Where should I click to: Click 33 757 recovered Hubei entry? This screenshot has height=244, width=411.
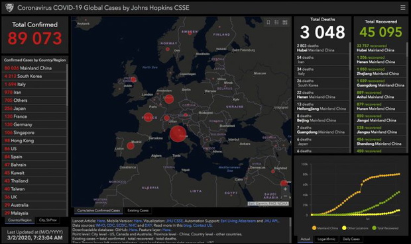(x=380, y=48)
